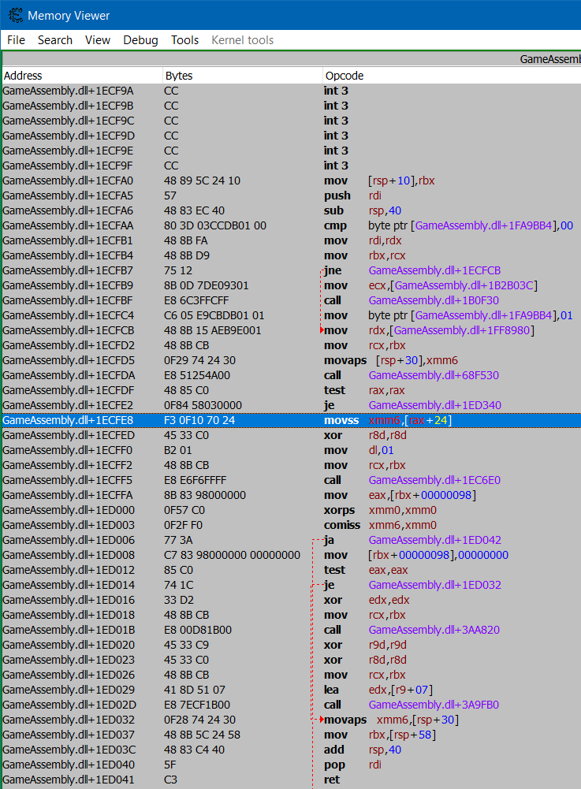Select the pop rdi instruction
The height and width of the screenshot is (789, 581).
[352, 765]
